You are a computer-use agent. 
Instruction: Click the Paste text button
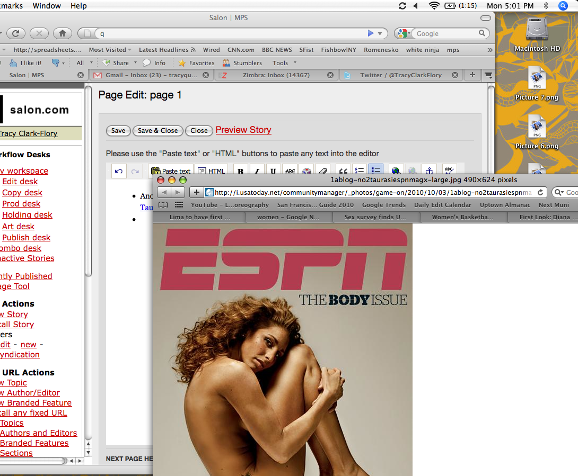click(x=171, y=171)
